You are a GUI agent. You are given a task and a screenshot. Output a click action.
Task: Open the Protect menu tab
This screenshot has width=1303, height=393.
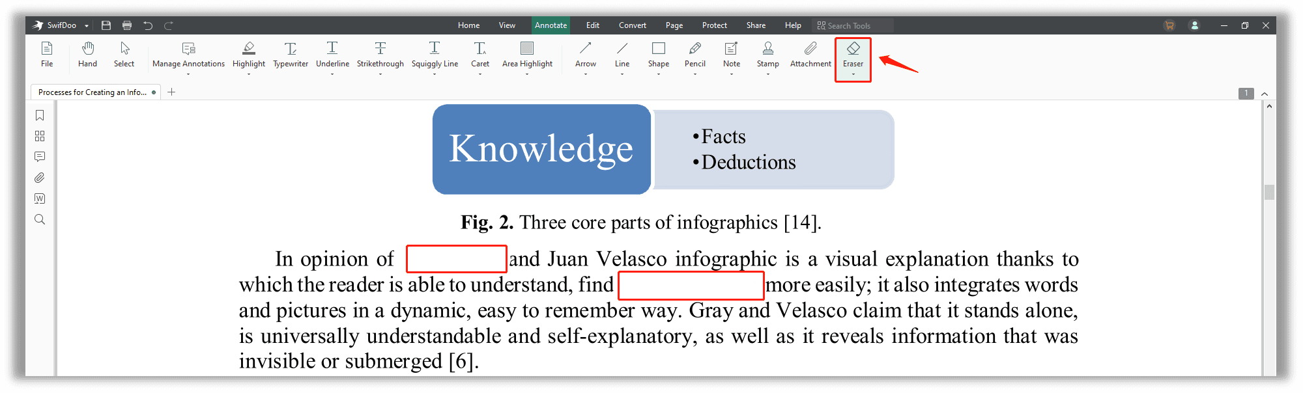click(x=714, y=25)
